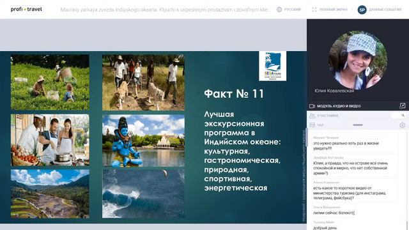Click the ocean wave kitesurfing photo
409x230 pixels.
tap(143, 194)
